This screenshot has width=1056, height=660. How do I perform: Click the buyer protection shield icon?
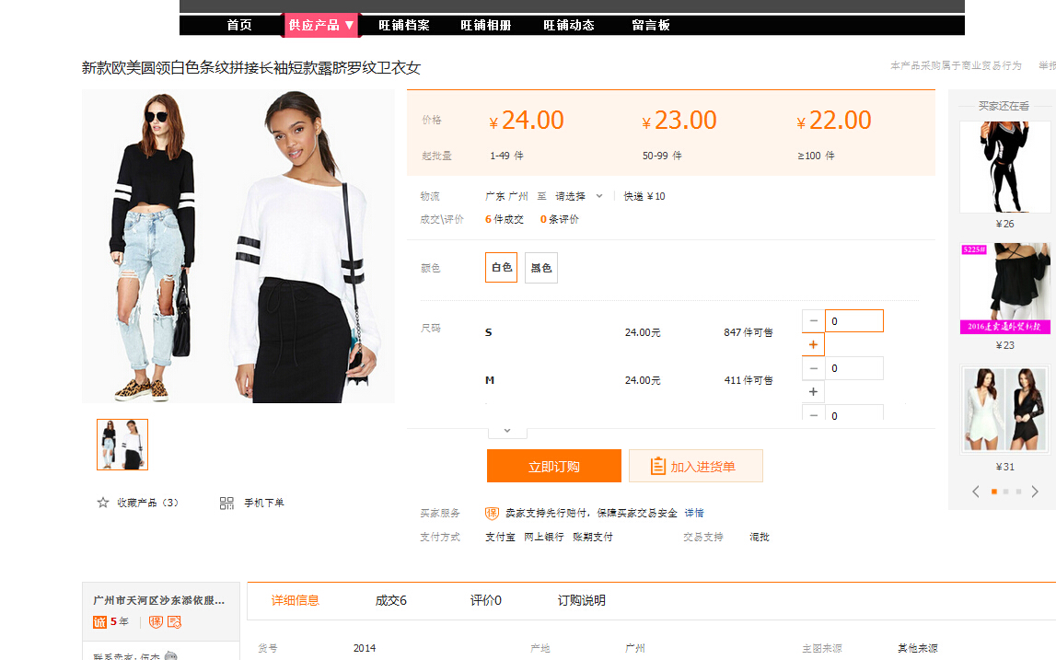tap(493, 513)
